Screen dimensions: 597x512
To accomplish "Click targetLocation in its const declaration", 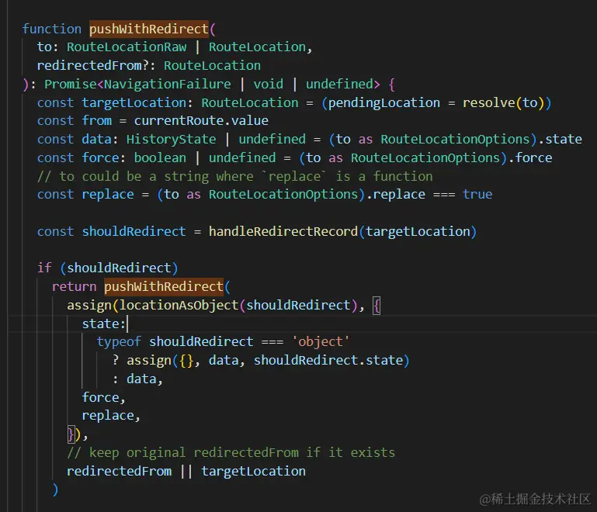I will click(134, 102).
